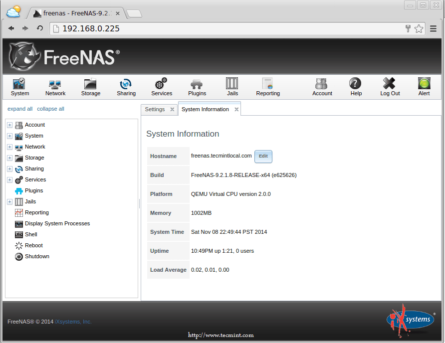Viewport: 445px width, 343px height.
Task: Open the Help question mark icon
Action: [x=355, y=83]
